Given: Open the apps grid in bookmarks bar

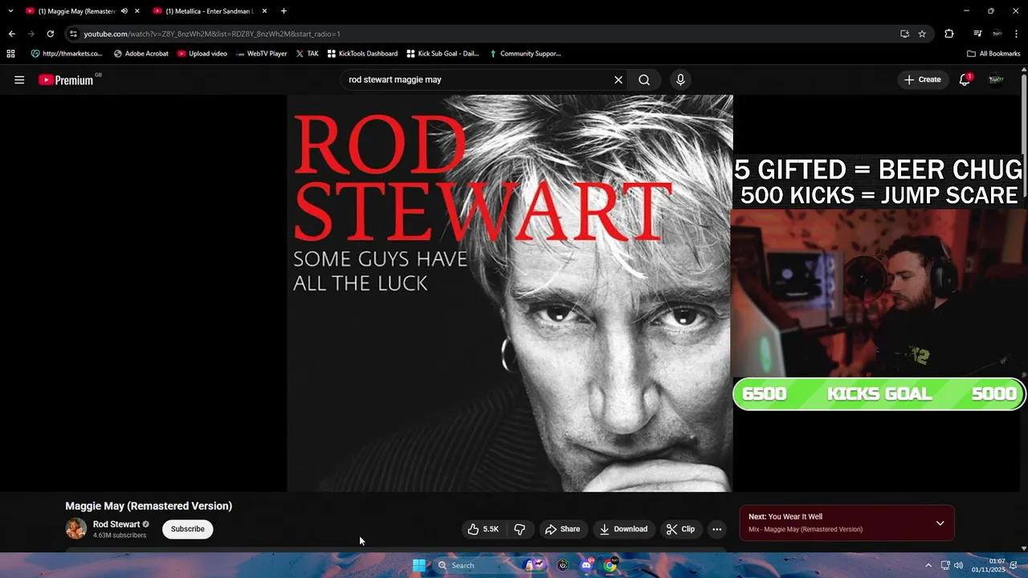Looking at the screenshot, I should click(10, 54).
